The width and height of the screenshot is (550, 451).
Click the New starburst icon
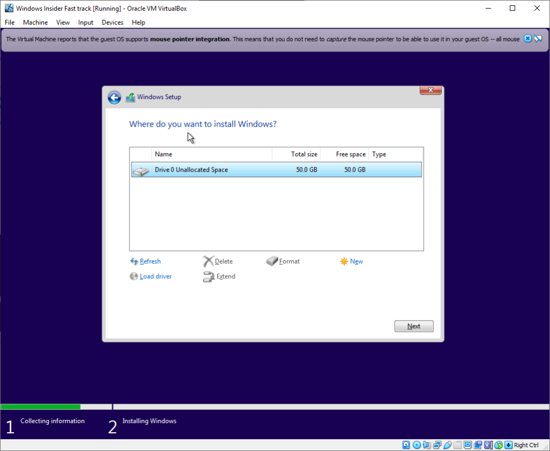(x=344, y=261)
